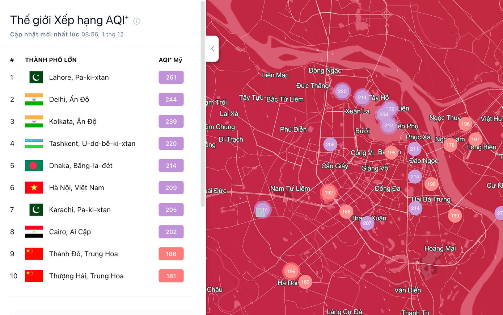Open Thượng Hải, Trung Hoa city link
The image size is (503, 315).
point(86,276)
